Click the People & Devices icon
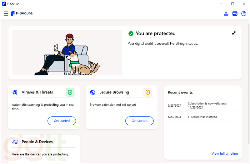250x164 pixels. [15, 142]
